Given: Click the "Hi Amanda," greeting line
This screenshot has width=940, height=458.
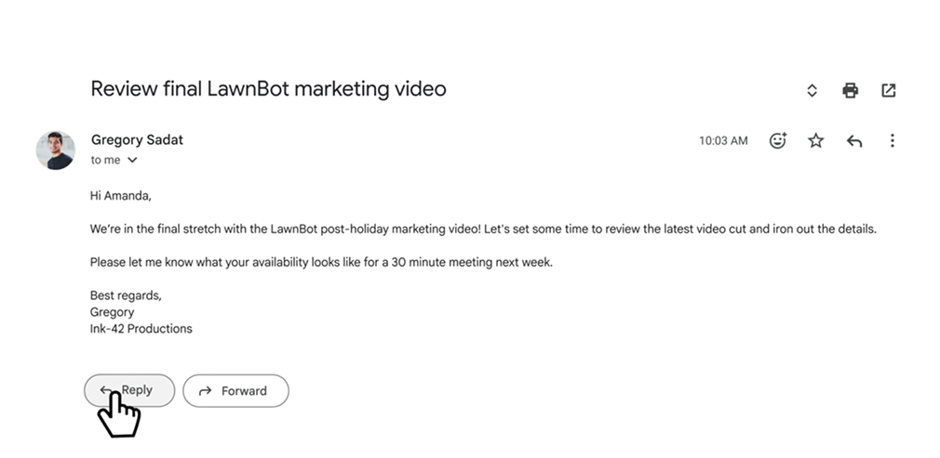Looking at the screenshot, I should 120,196.
